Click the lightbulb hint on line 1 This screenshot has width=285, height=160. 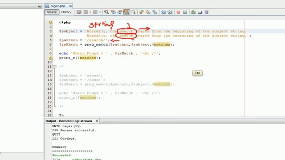click(50, 23)
